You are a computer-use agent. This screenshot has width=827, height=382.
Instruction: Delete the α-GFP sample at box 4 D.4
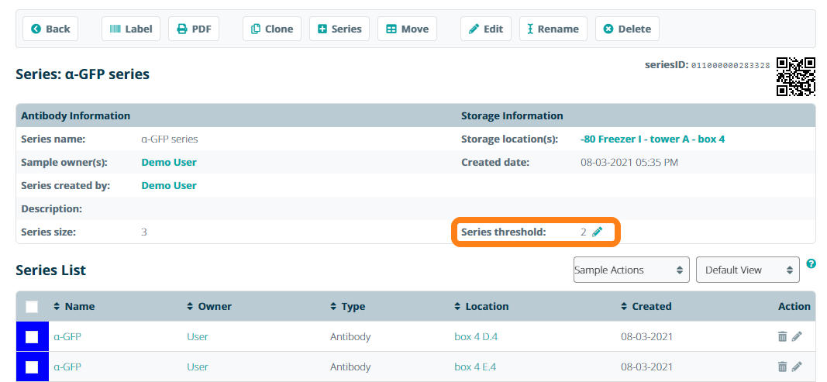click(782, 337)
